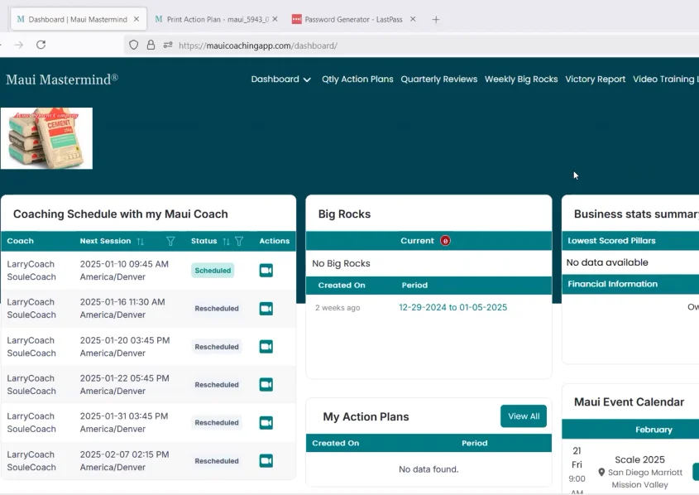Join video session scheduled 2025-01-10
Image resolution: width=699 pixels, height=495 pixels.
click(x=266, y=270)
